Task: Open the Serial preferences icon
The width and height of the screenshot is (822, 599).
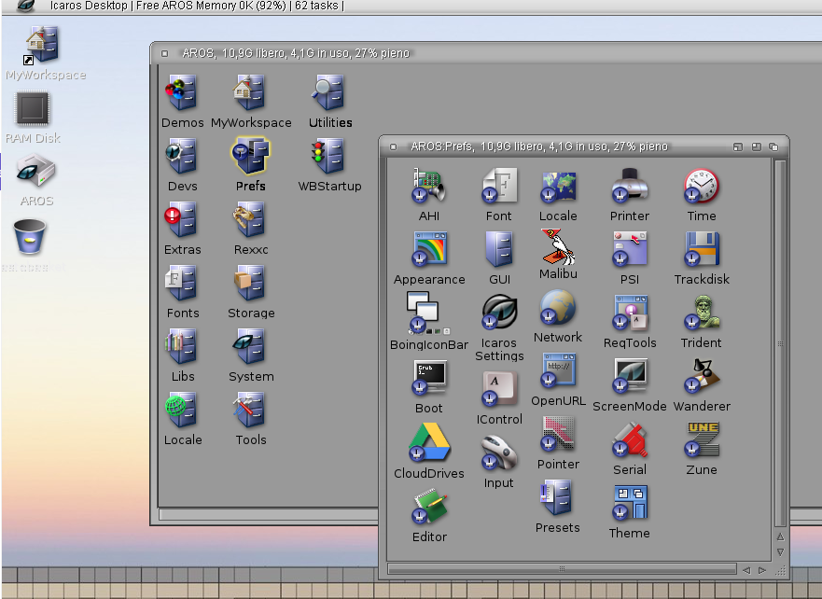Action: 630,439
